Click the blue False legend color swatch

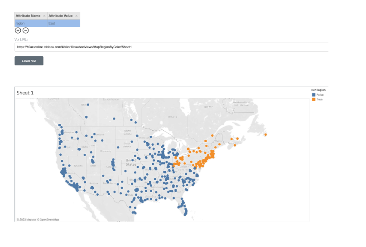(x=313, y=94)
